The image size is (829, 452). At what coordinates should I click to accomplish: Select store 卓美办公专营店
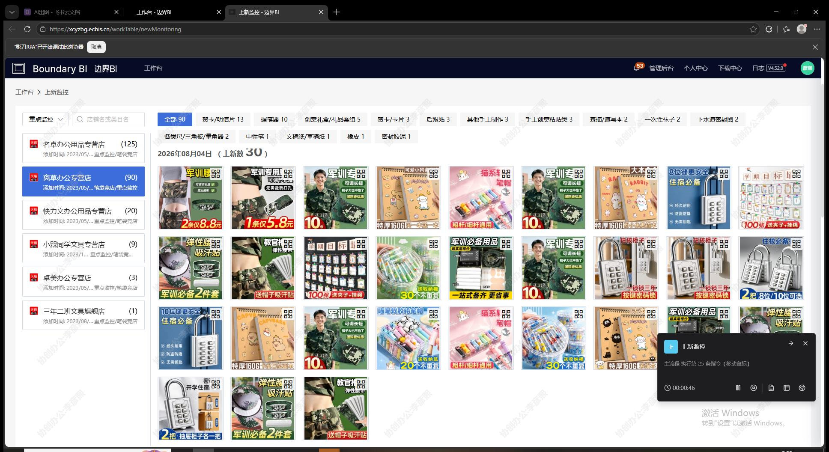coord(83,282)
